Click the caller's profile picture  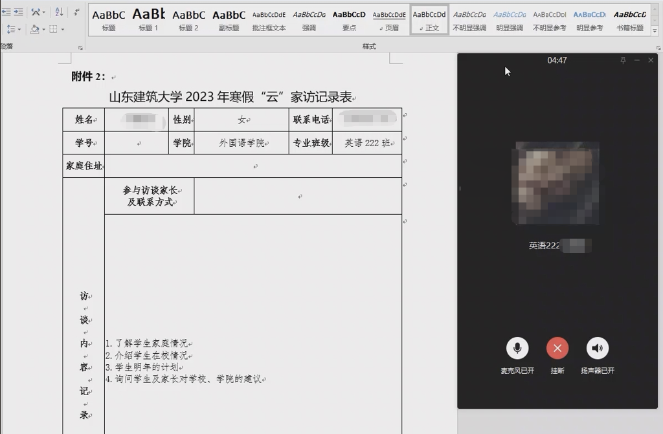point(557,183)
